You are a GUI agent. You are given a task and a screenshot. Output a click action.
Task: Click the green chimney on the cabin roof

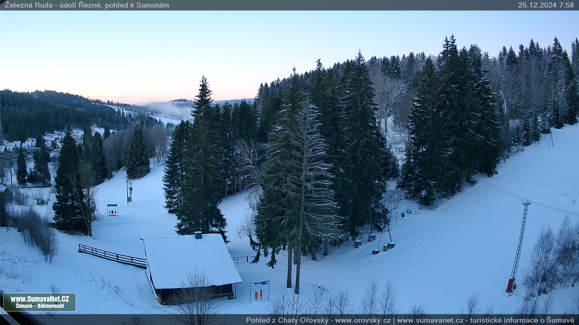click(x=198, y=235)
